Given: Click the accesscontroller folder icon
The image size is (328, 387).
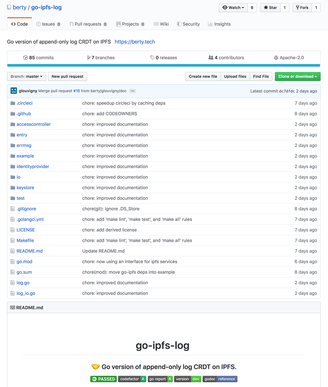Looking at the screenshot, I should tap(13, 124).
